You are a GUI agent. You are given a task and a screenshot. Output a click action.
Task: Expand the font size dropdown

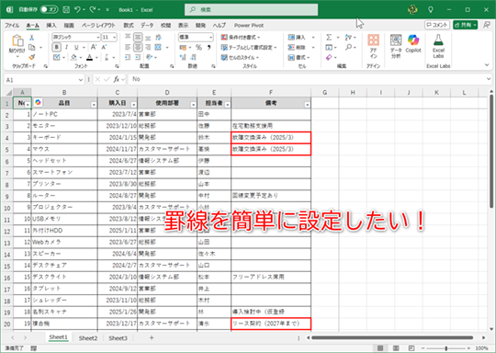click(114, 38)
